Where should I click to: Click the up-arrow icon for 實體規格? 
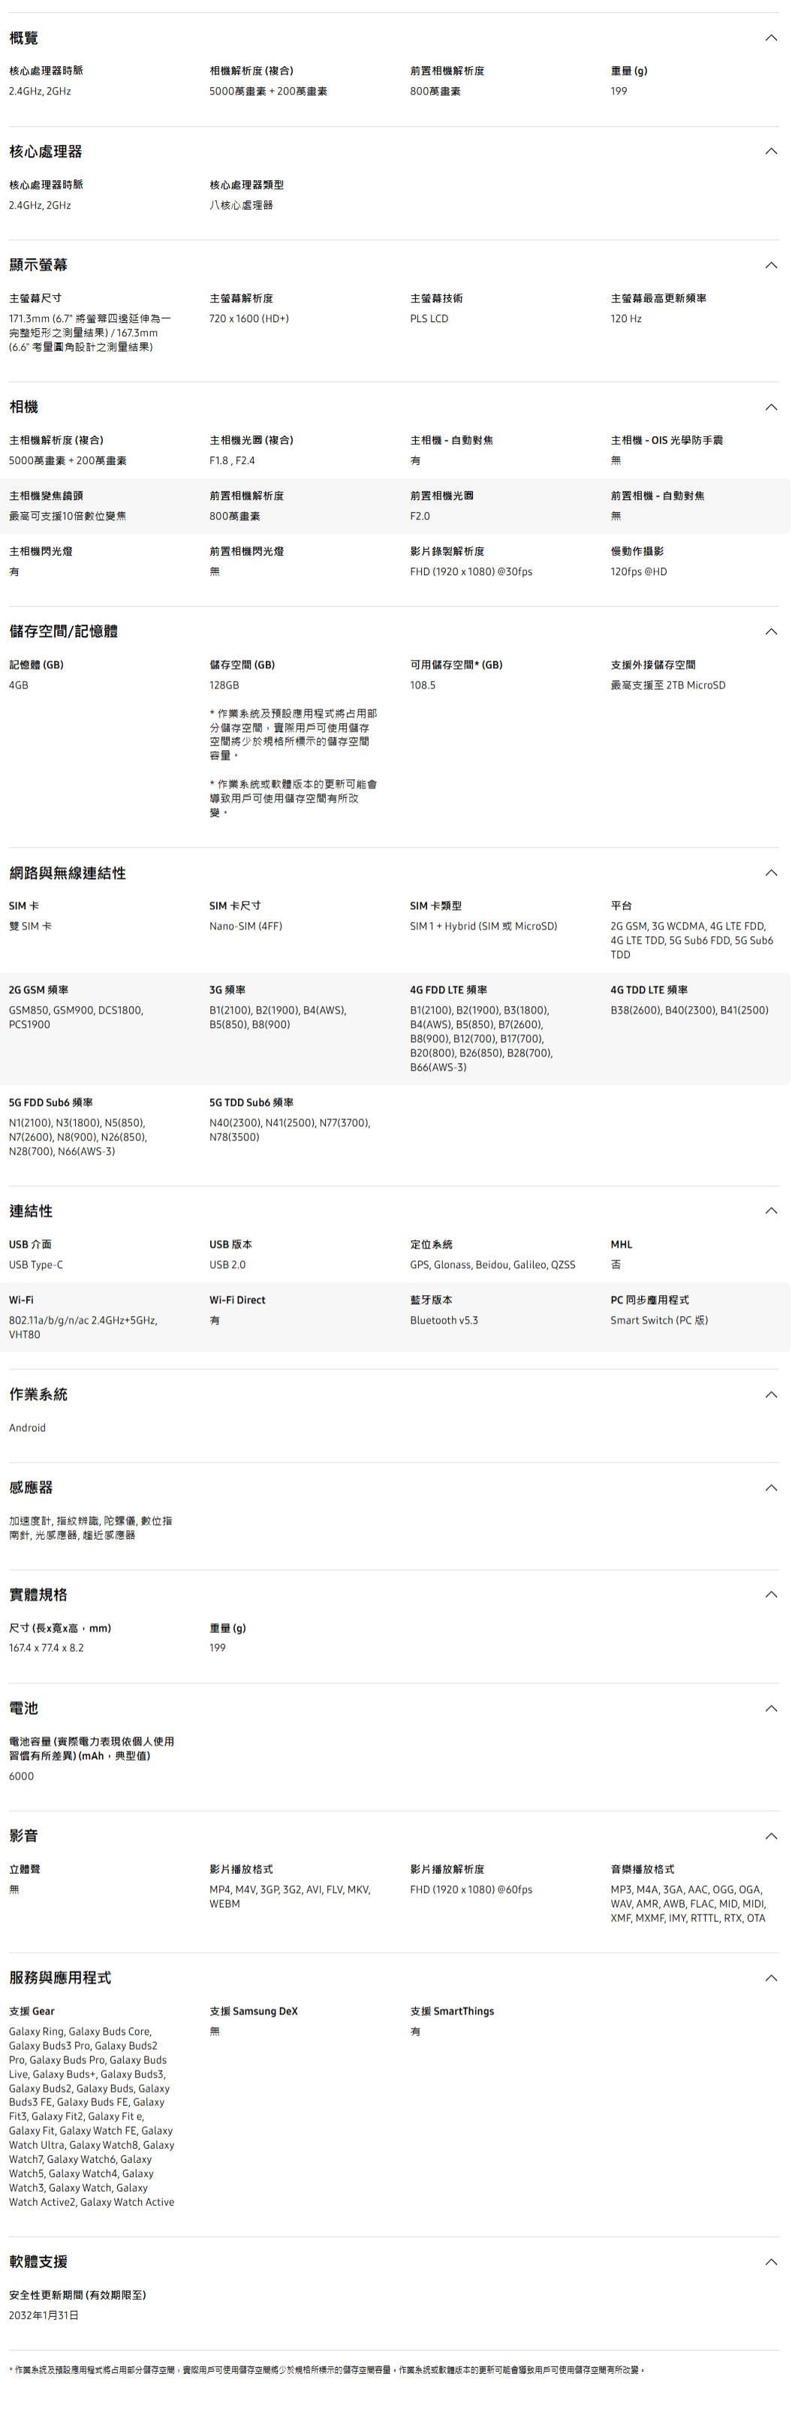pos(770,1595)
